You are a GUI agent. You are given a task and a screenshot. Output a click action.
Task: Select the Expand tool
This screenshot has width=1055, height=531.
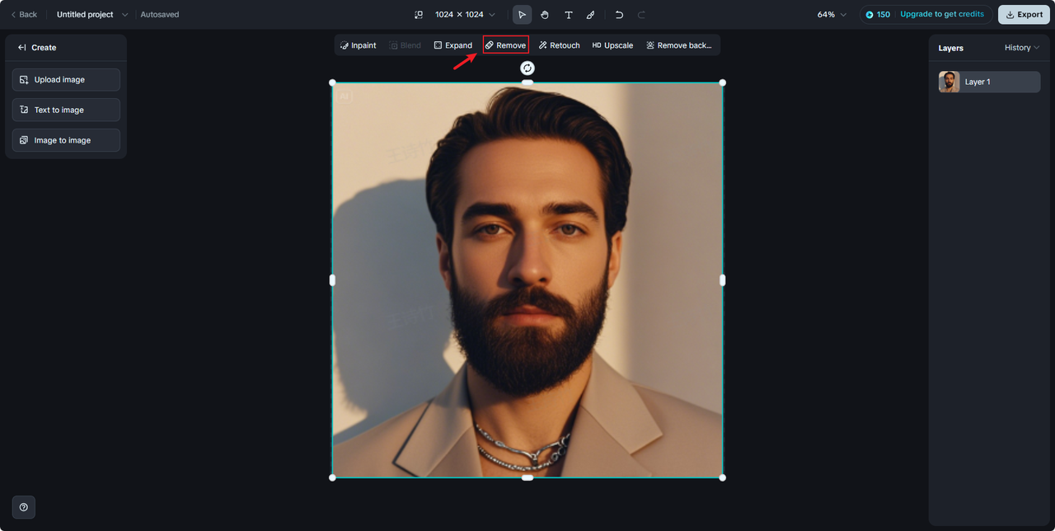[453, 45]
